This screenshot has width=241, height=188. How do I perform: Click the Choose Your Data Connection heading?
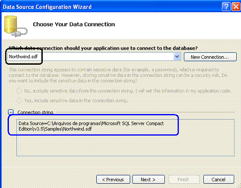click(74, 24)
